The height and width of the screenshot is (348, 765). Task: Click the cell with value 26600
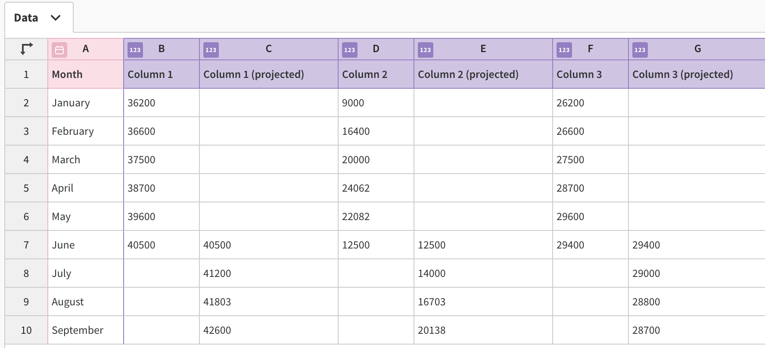tap(591, 131)
